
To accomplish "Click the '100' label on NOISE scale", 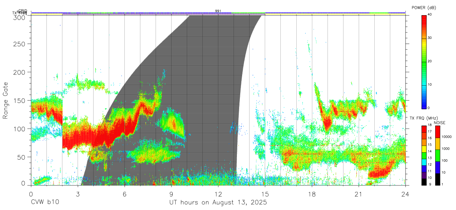I will point(444,161).
